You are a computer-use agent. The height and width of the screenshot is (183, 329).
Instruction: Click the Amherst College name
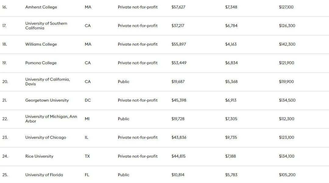[41, 7]
